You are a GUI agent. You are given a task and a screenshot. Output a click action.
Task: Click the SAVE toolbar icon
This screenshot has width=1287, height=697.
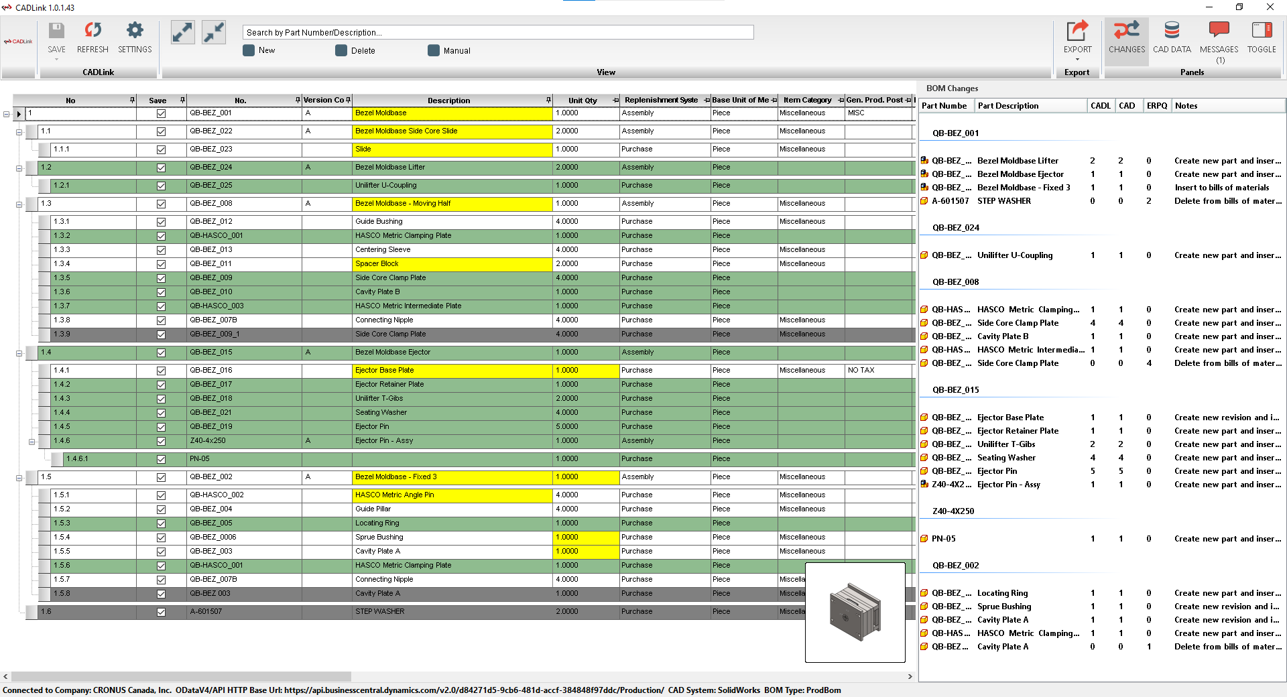pos(56,31)
